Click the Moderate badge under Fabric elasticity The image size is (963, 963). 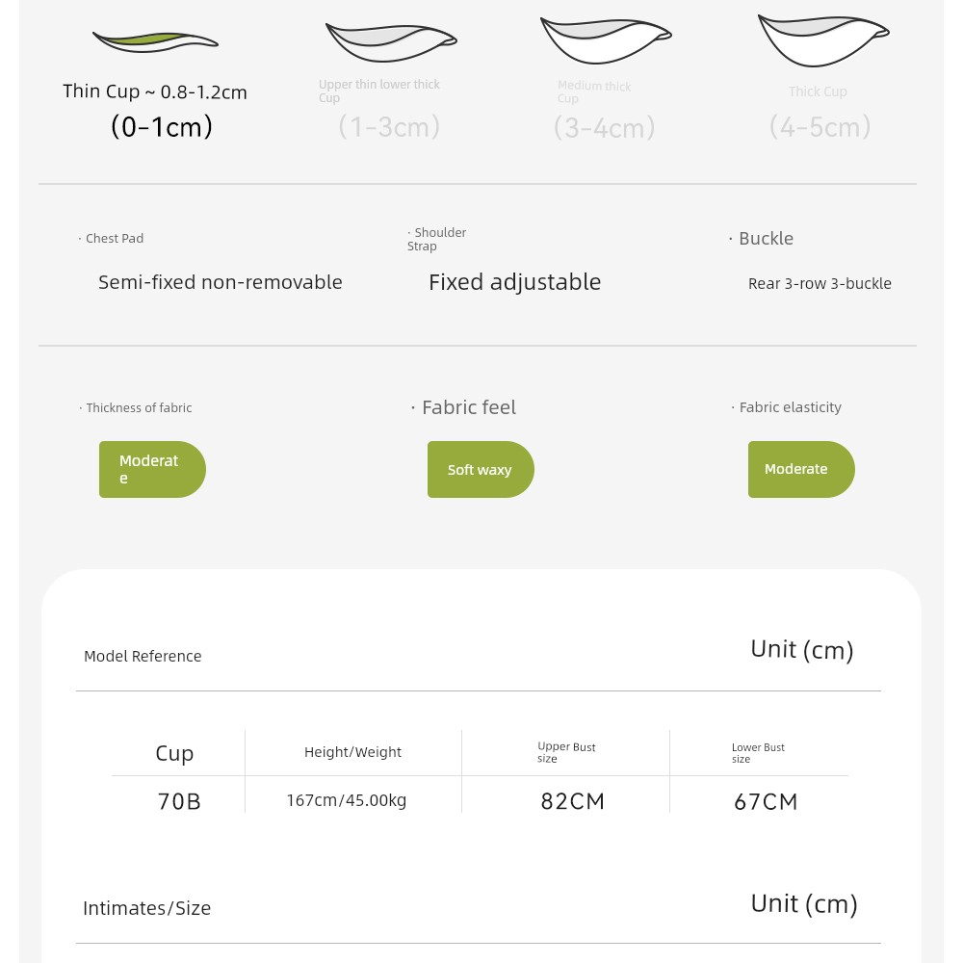tap(801, 469)
